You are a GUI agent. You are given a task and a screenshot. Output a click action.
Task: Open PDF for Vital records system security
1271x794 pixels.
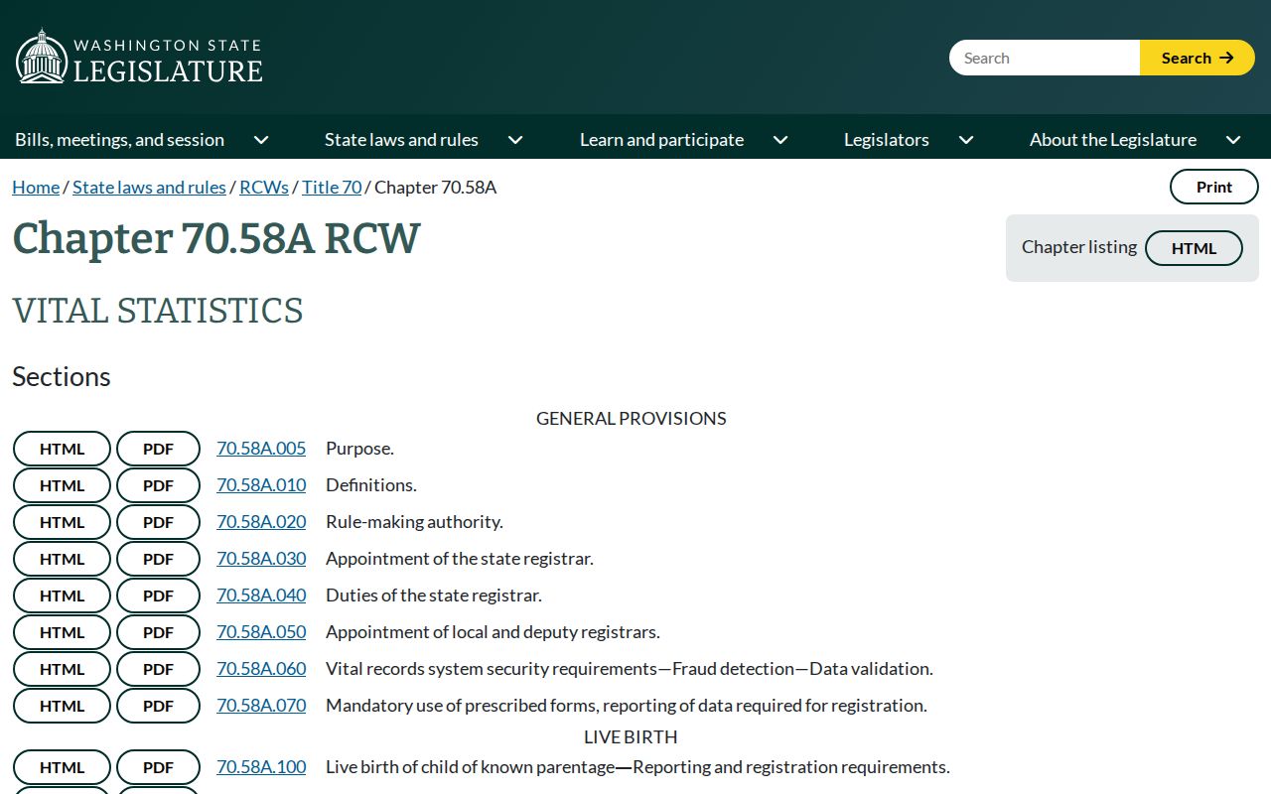coord(158,669)
